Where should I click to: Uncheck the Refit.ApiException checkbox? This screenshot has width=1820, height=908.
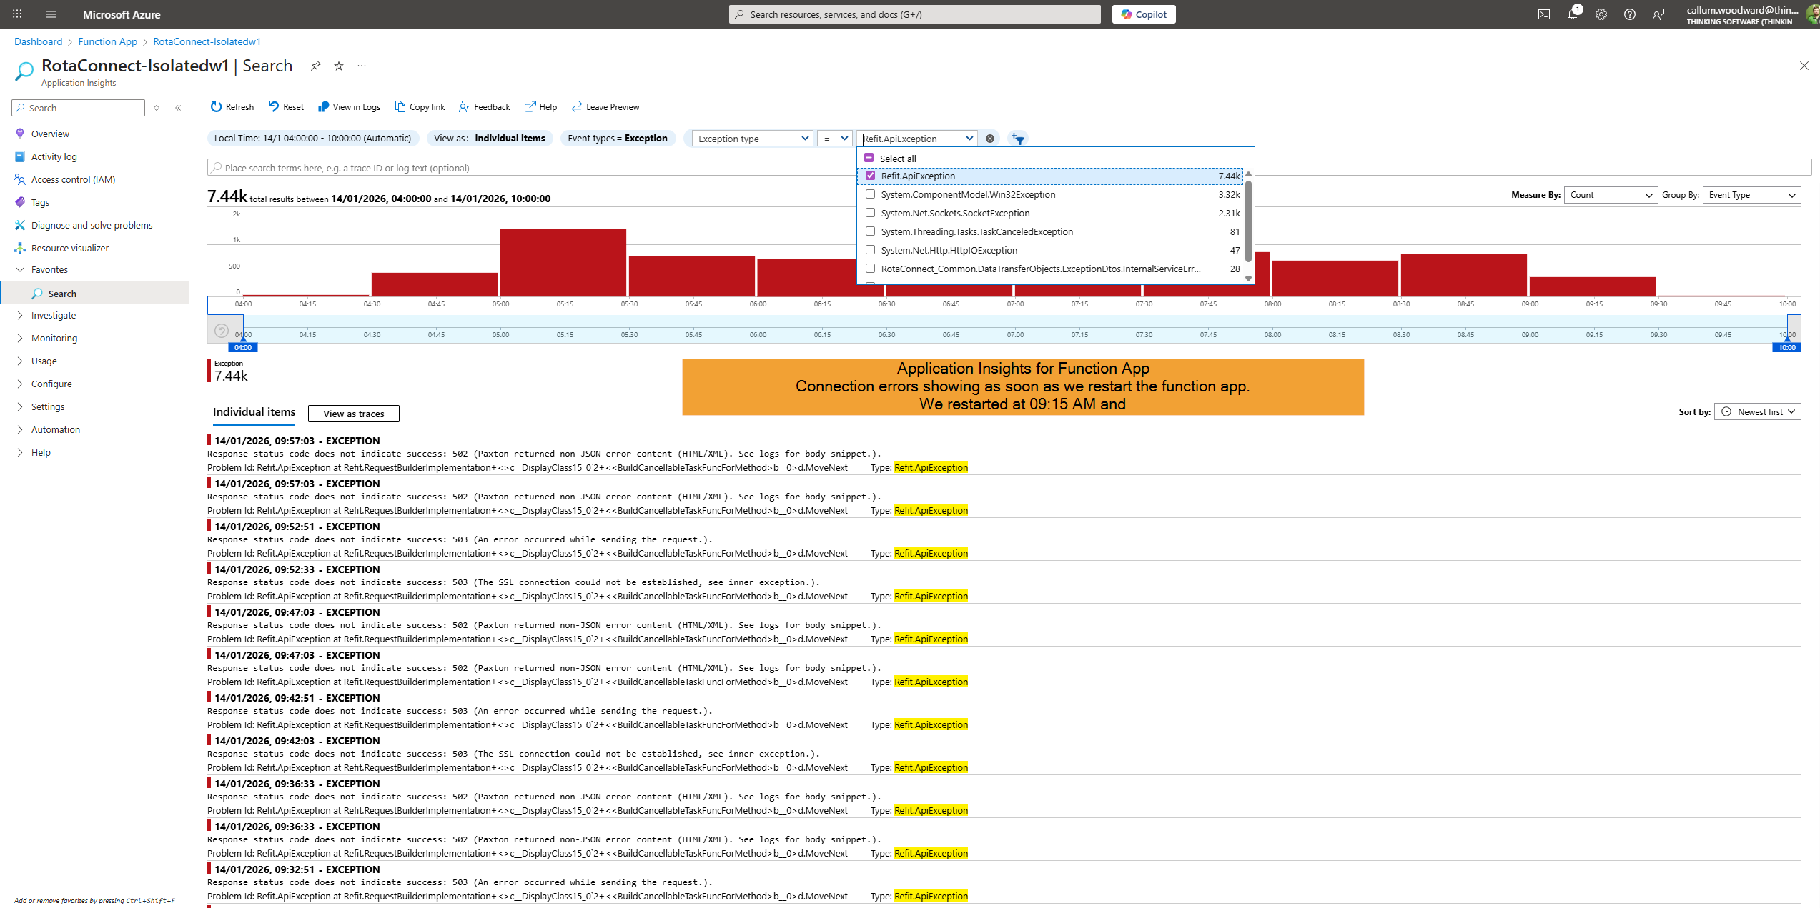[870, 176]
